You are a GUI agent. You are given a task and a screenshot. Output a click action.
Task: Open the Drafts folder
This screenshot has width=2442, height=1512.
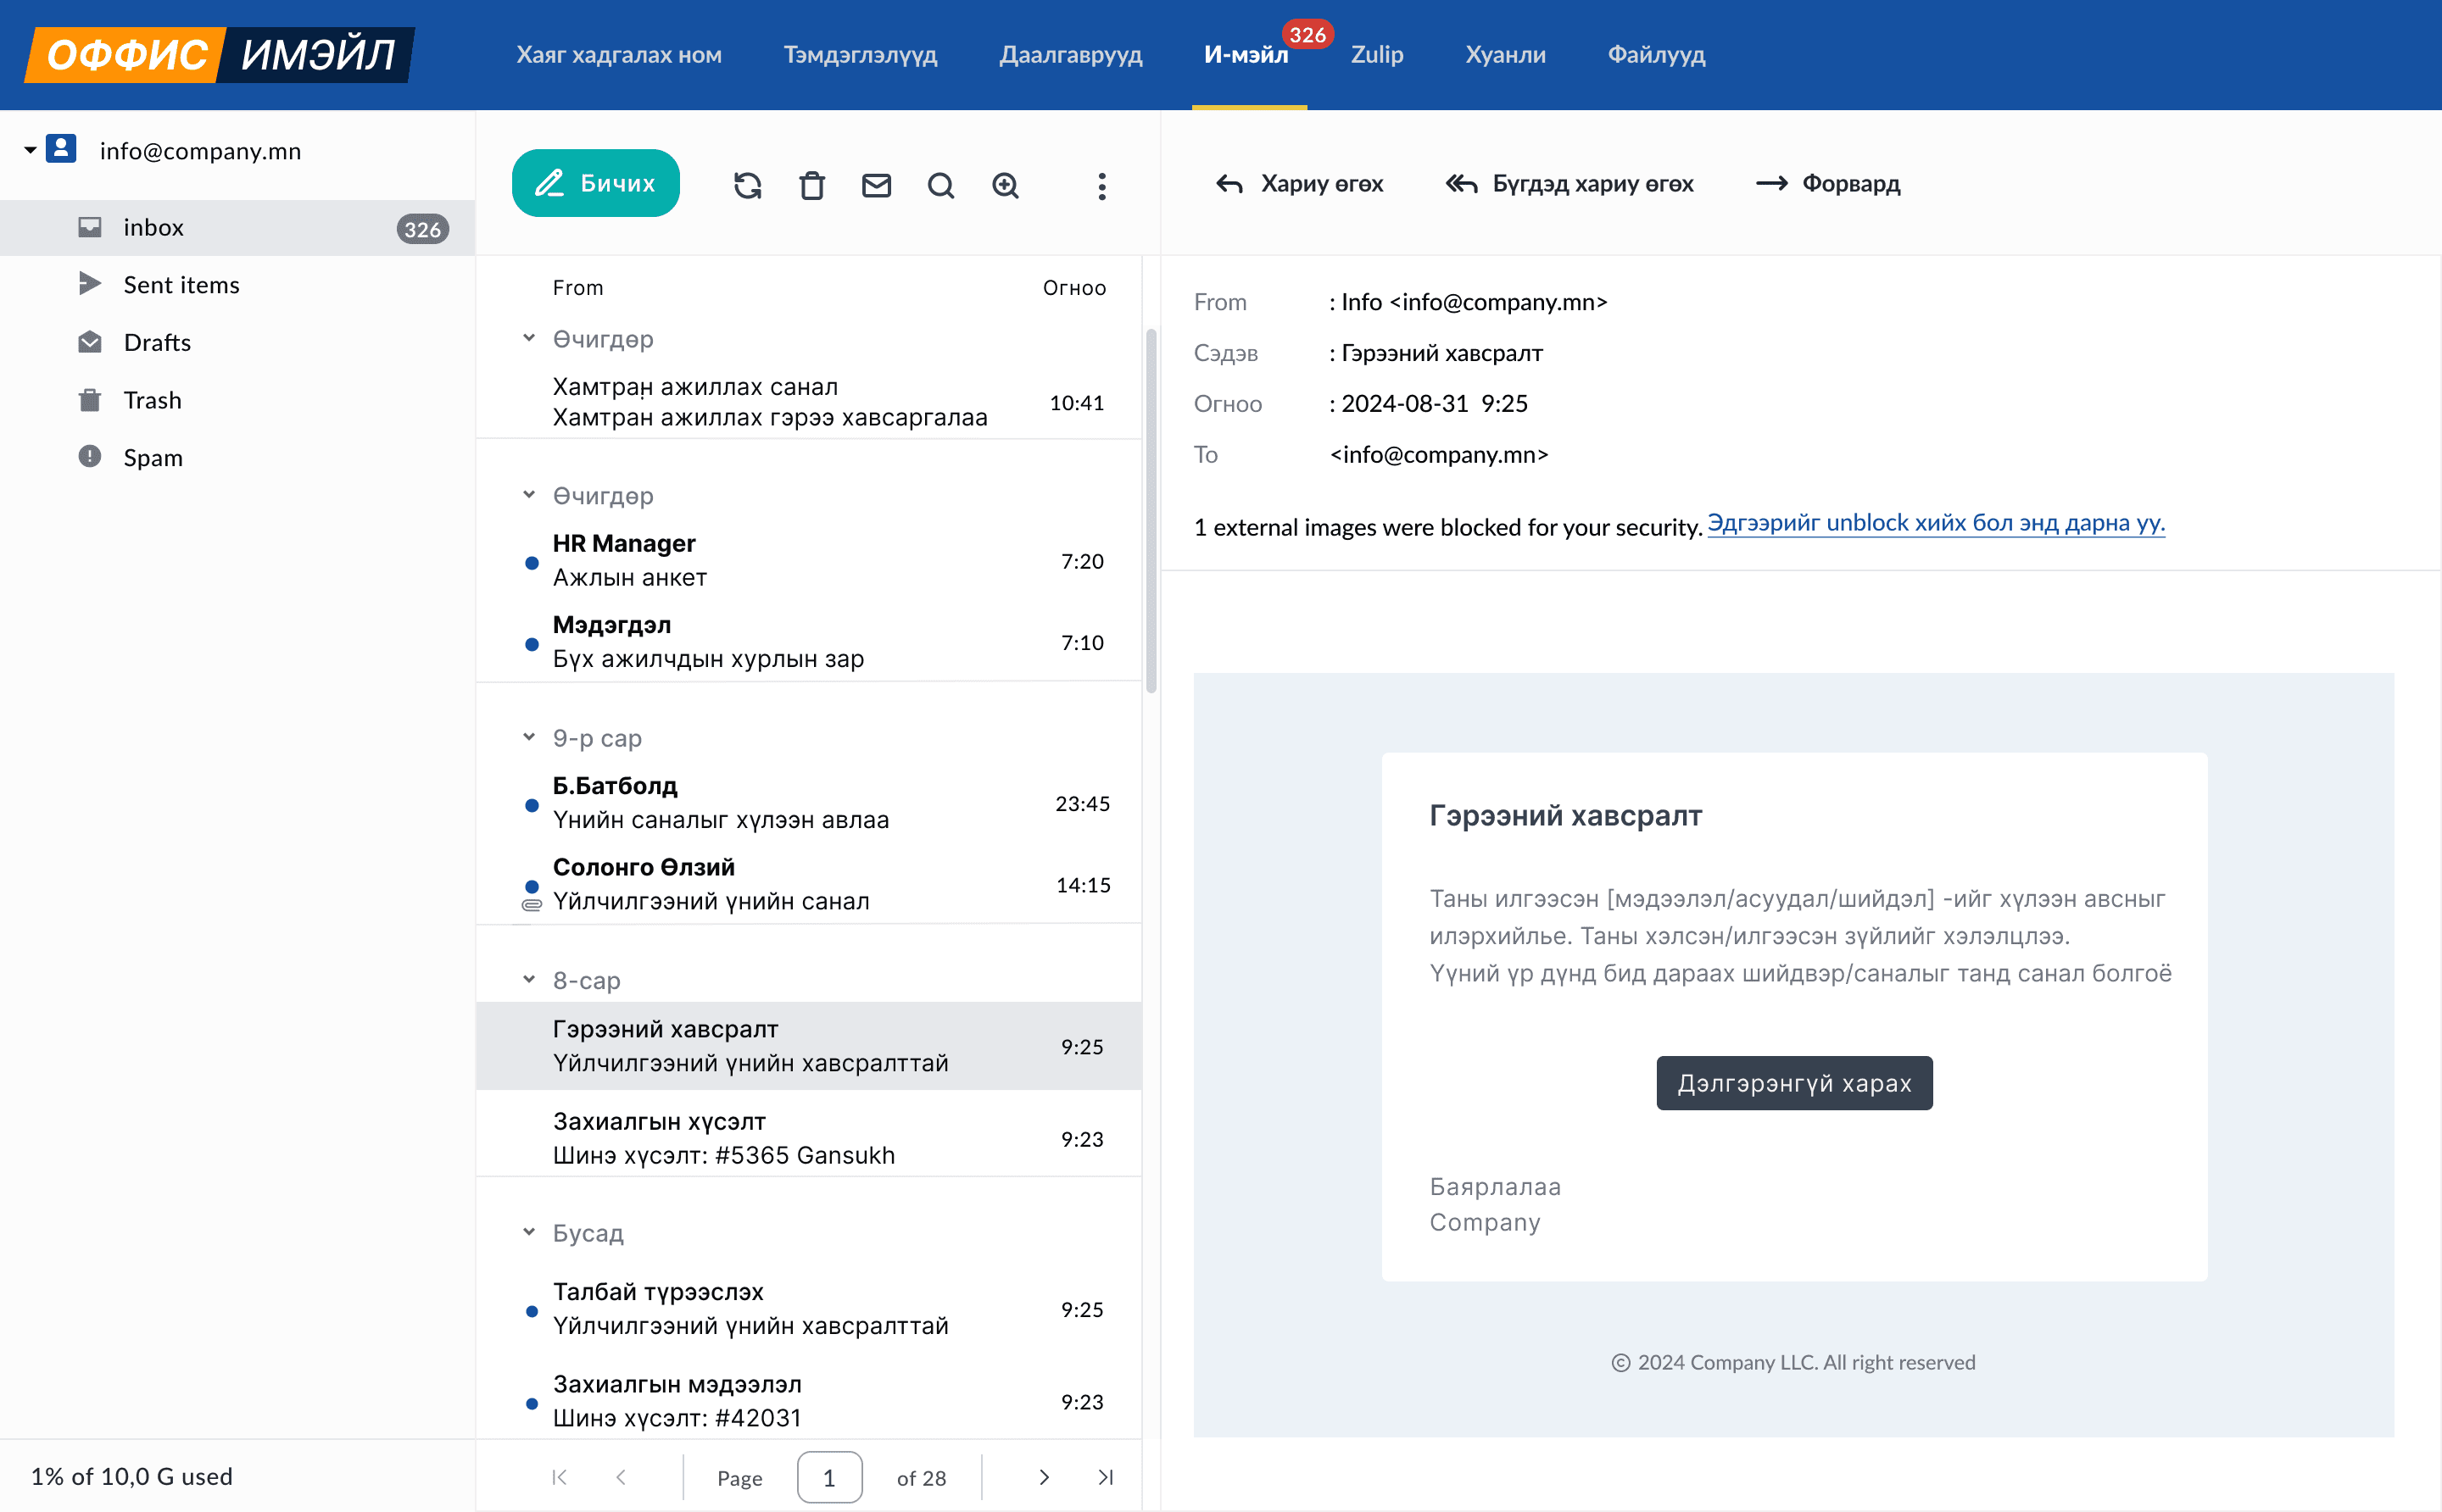pyautogui.click(x=237, y=342)
